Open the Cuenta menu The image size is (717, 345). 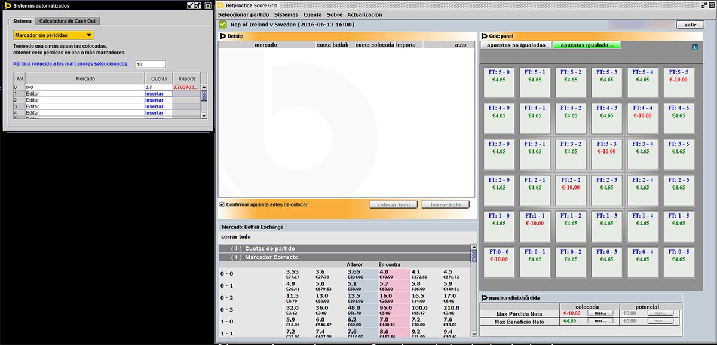(312, 14)
